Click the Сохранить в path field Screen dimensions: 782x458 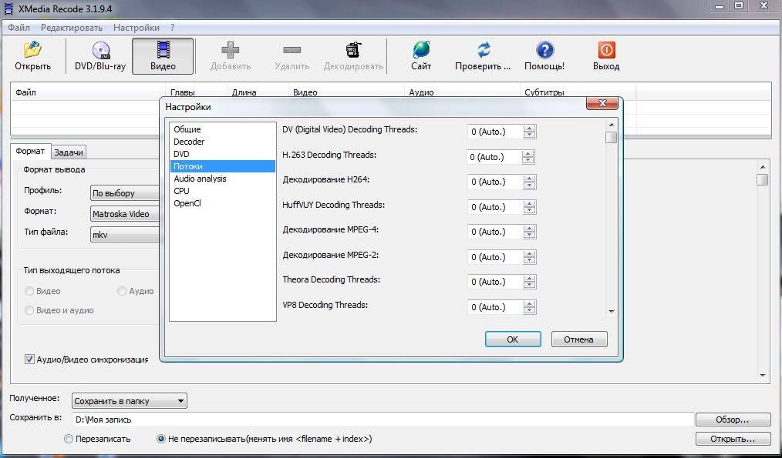(383, 420)
